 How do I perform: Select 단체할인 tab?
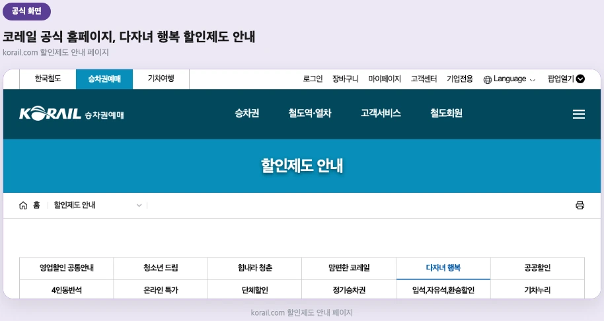pyautogui.click(x=254, y=289)
